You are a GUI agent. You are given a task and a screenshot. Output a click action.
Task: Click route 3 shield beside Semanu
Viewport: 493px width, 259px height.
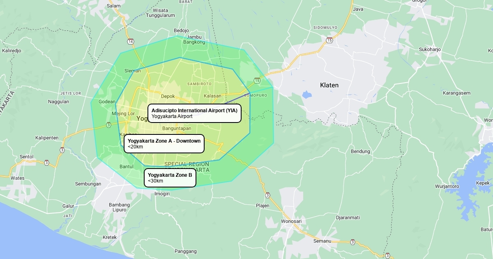(x=352, y=242)
